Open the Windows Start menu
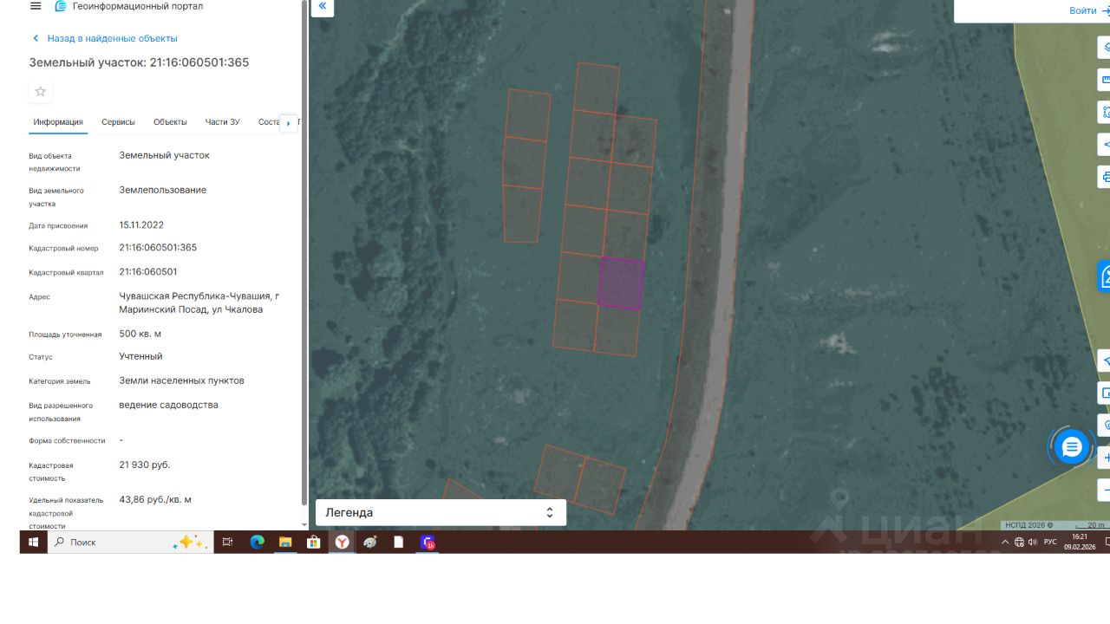1110x624 pixels. (33, 542)
